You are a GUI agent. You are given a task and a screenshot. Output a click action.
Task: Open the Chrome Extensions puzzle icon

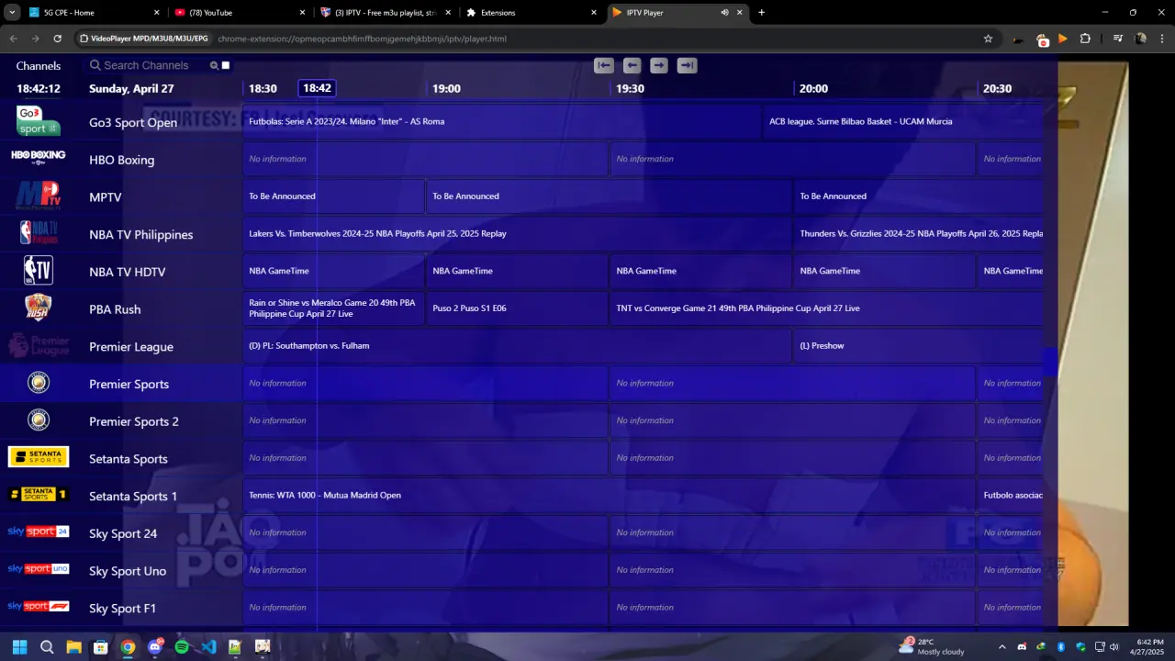[x=1085, y=39]
